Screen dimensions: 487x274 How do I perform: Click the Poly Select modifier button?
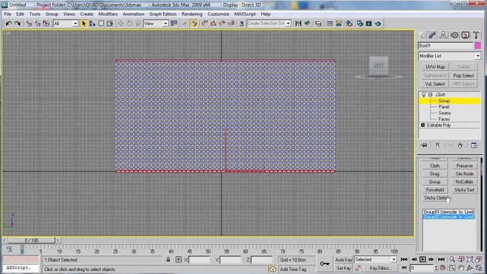click(x=463, y=76)
